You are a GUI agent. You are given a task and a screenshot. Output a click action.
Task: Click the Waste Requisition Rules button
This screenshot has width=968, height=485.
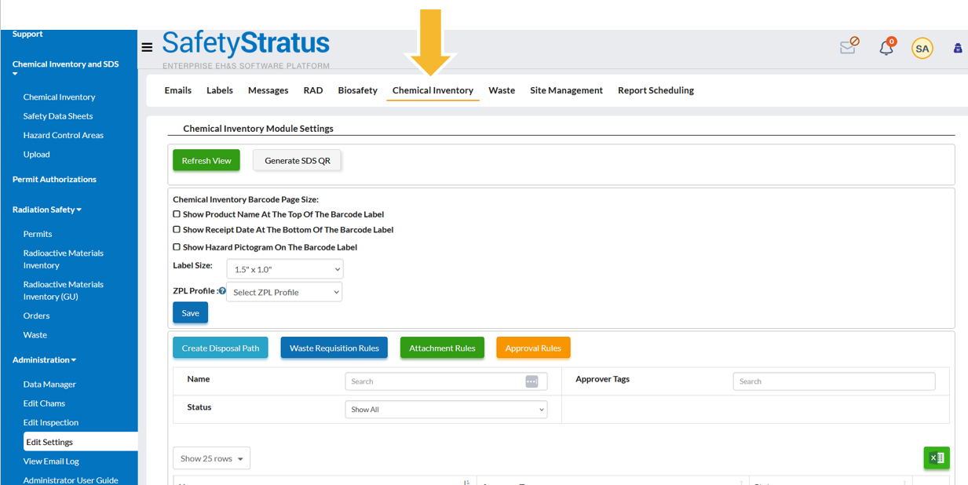pyautogui.click(x=334, y=348)
